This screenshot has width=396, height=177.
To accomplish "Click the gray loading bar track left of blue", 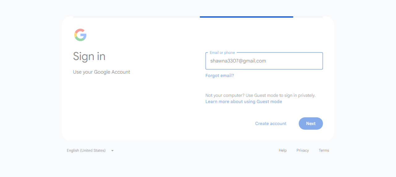I will click(136, 17).
